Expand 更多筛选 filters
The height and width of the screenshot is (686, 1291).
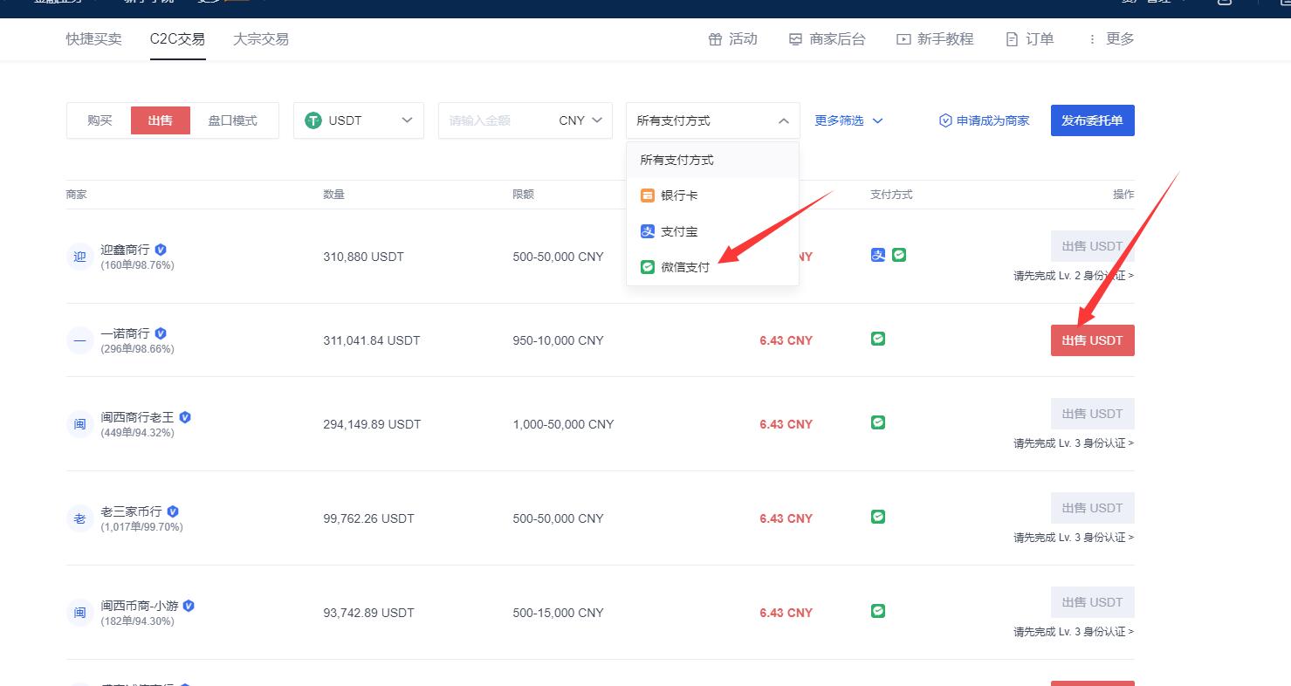tap(848, 120)
